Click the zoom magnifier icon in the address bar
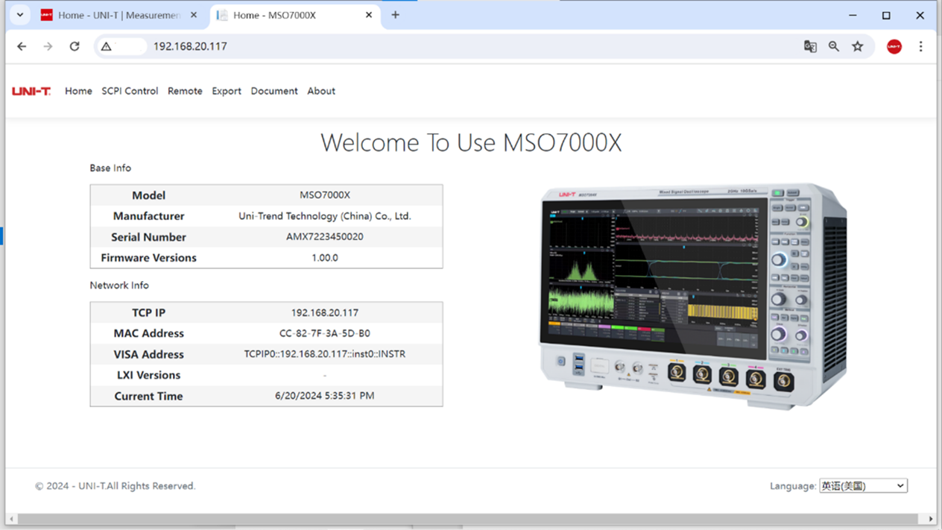 (834, 46)
